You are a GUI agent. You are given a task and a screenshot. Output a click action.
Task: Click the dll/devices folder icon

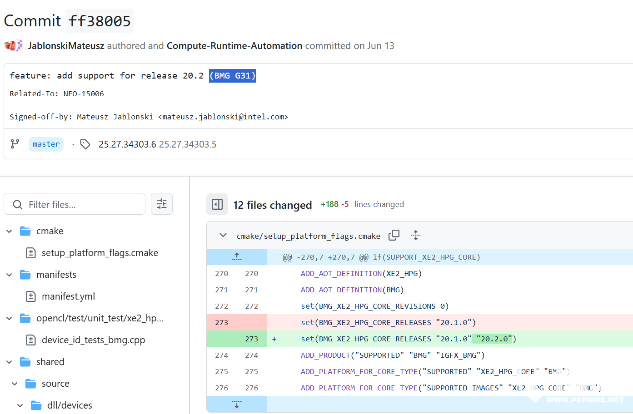(x=36, y=405)
